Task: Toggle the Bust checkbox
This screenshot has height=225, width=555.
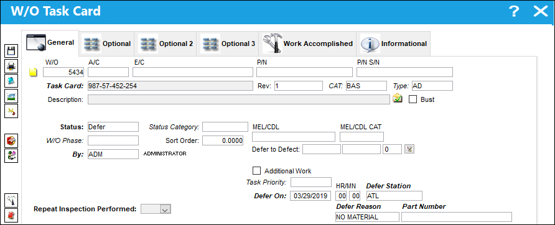Action: point(413,99)
